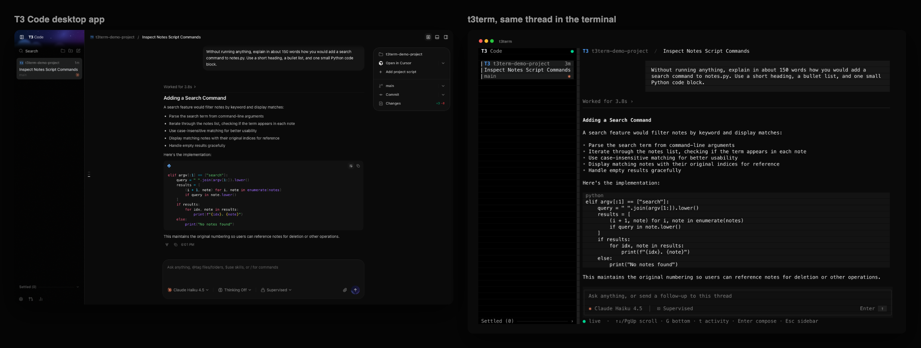Copy the Python code block

tap(358, 166)
